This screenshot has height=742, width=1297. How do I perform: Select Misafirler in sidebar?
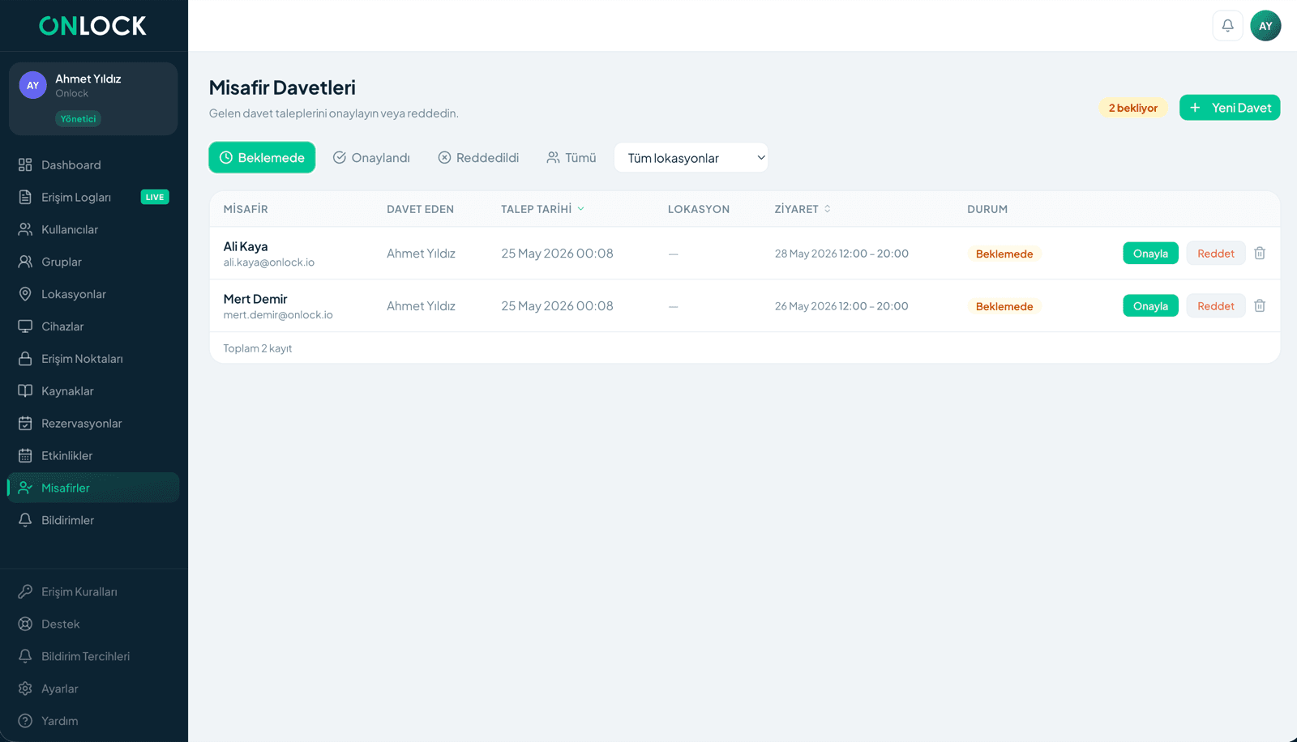[x=93, y=488]
